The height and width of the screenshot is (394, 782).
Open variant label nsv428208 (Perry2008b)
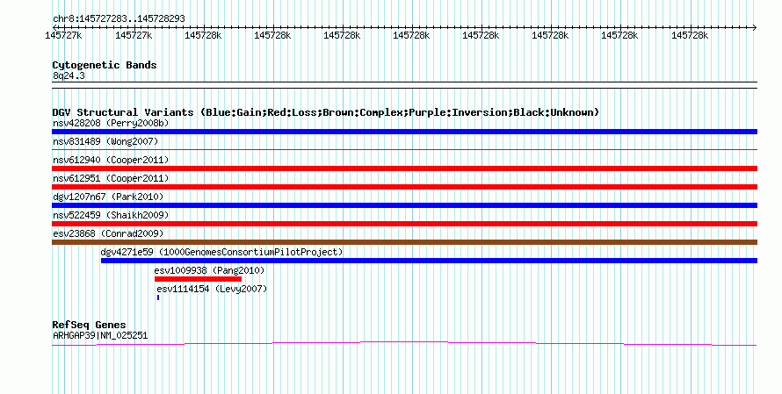pos(111,123)
